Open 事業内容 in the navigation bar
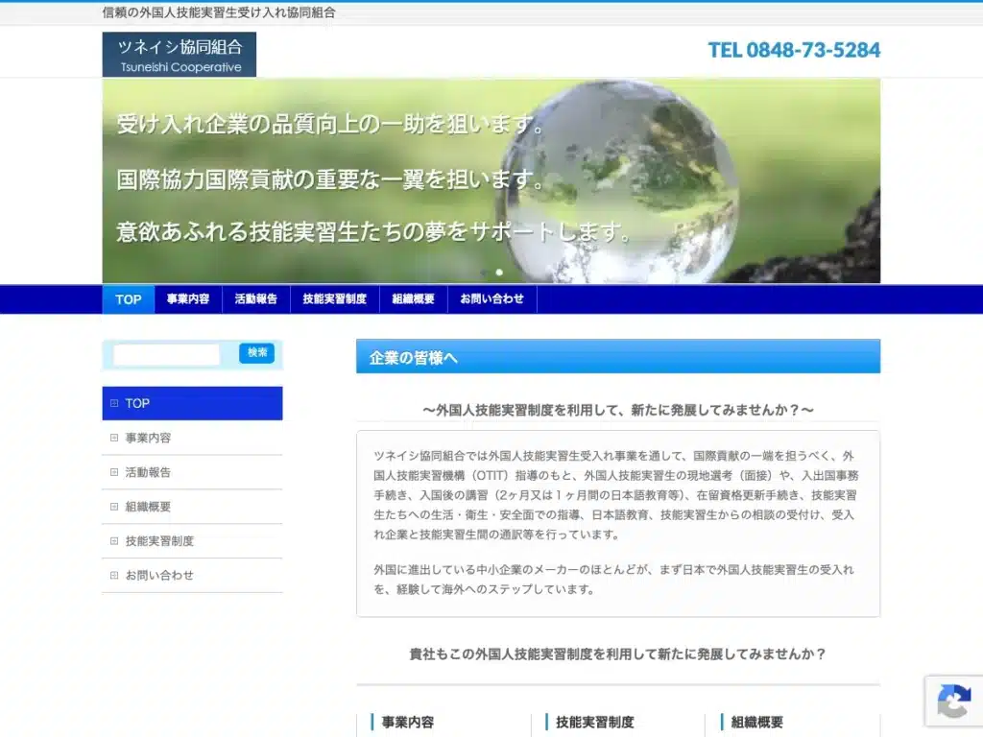Viewport: 983px width, 737px height. 188,299
